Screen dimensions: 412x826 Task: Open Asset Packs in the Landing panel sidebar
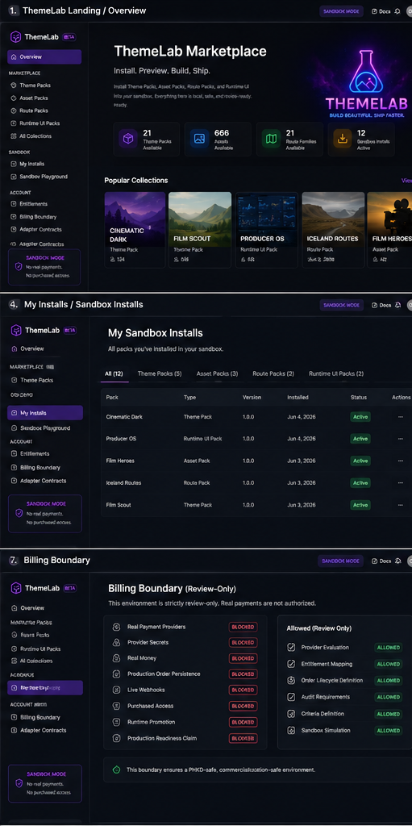[34, 98]
